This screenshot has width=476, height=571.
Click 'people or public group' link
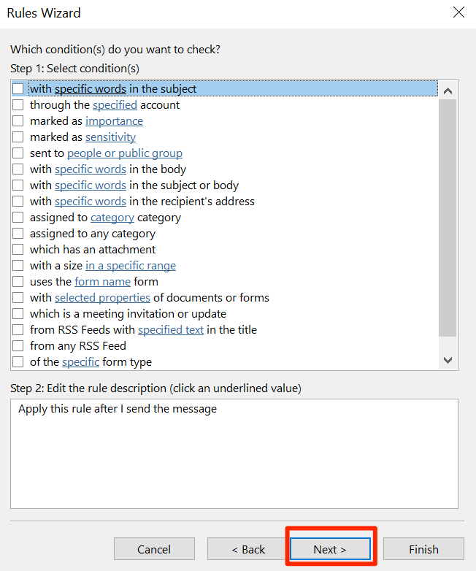click(x=125, y=153)
